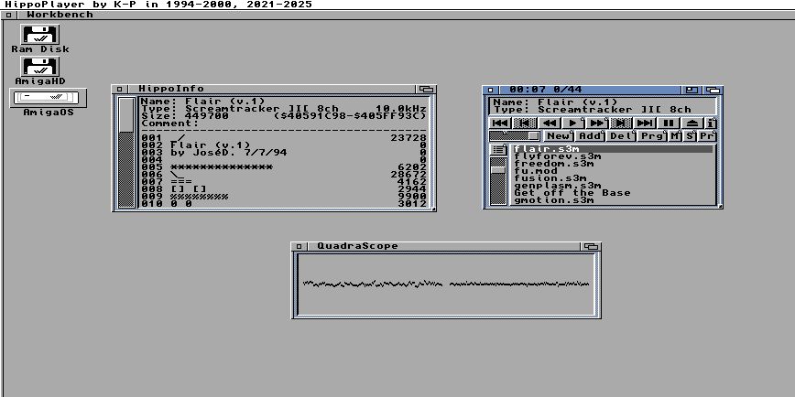This screenshot has width=795, height=397.
Task: Click the Add button
Action: [x=590, y=135]
